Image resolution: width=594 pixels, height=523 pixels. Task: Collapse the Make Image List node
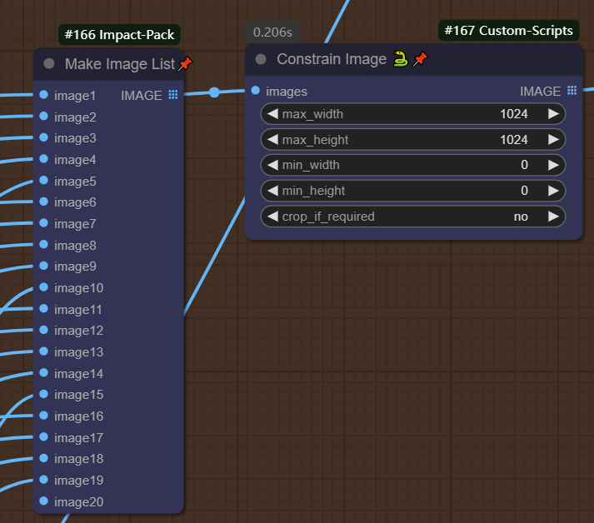pyautogui.click(x=49, y=64)
